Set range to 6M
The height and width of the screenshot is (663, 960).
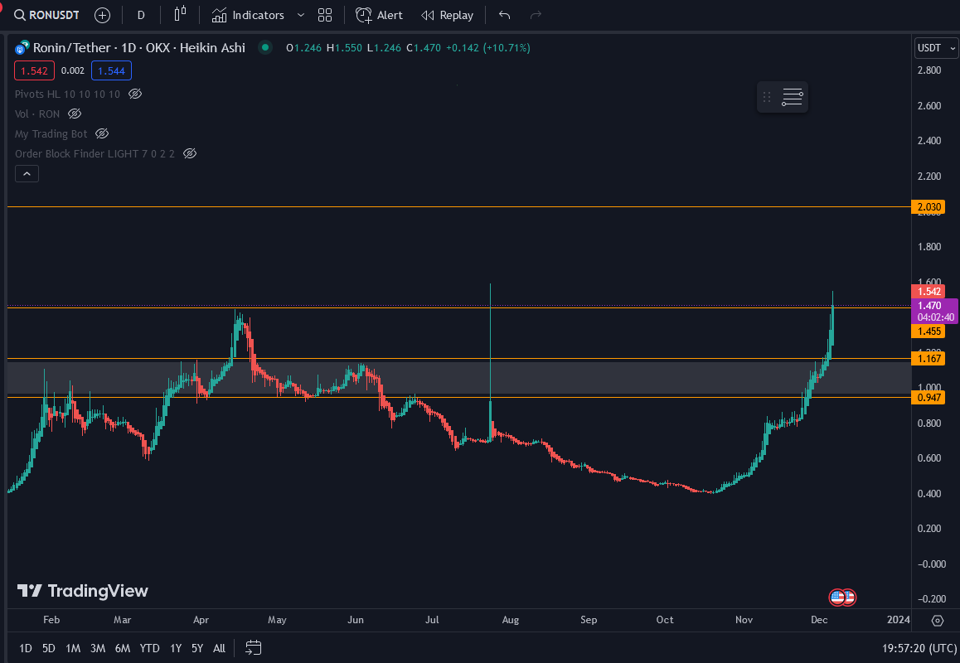point(123,648)
